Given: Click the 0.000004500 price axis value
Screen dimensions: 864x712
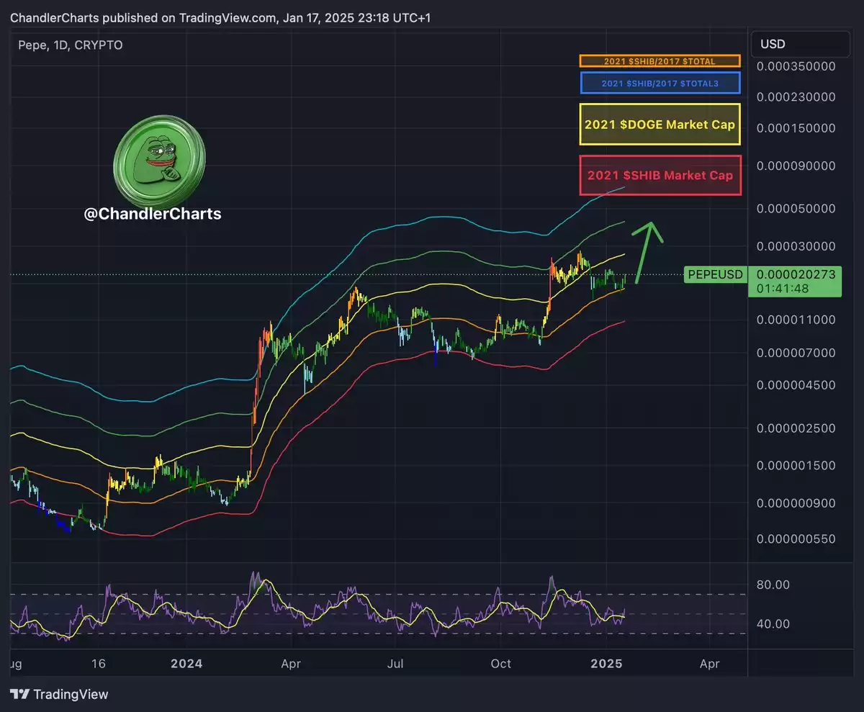Looking at the screenshot, I should [796, 385].
